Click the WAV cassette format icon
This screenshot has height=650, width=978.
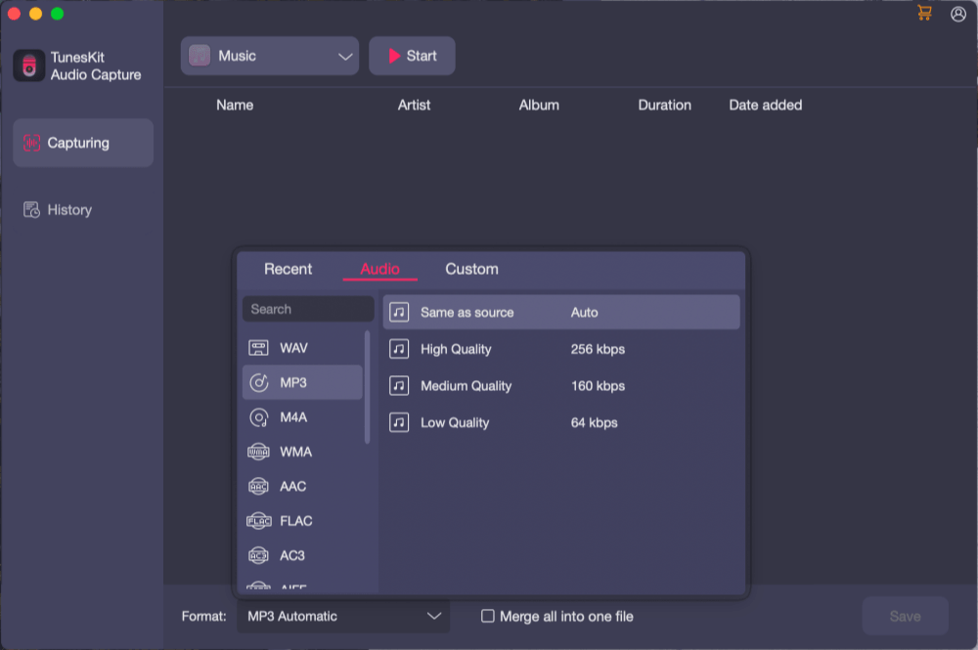tap(258, 348)
